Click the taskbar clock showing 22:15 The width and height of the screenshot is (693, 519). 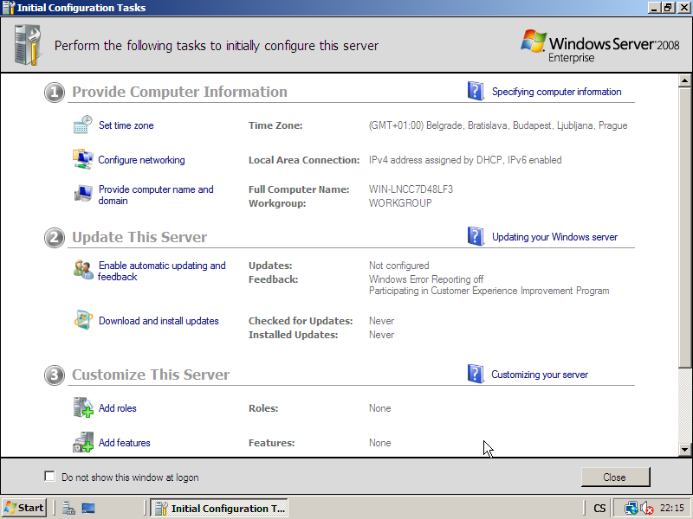point(672,509)
